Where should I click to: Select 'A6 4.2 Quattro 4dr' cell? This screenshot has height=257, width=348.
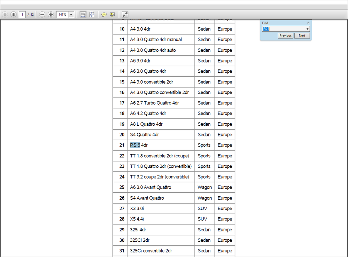pos(161,113)
